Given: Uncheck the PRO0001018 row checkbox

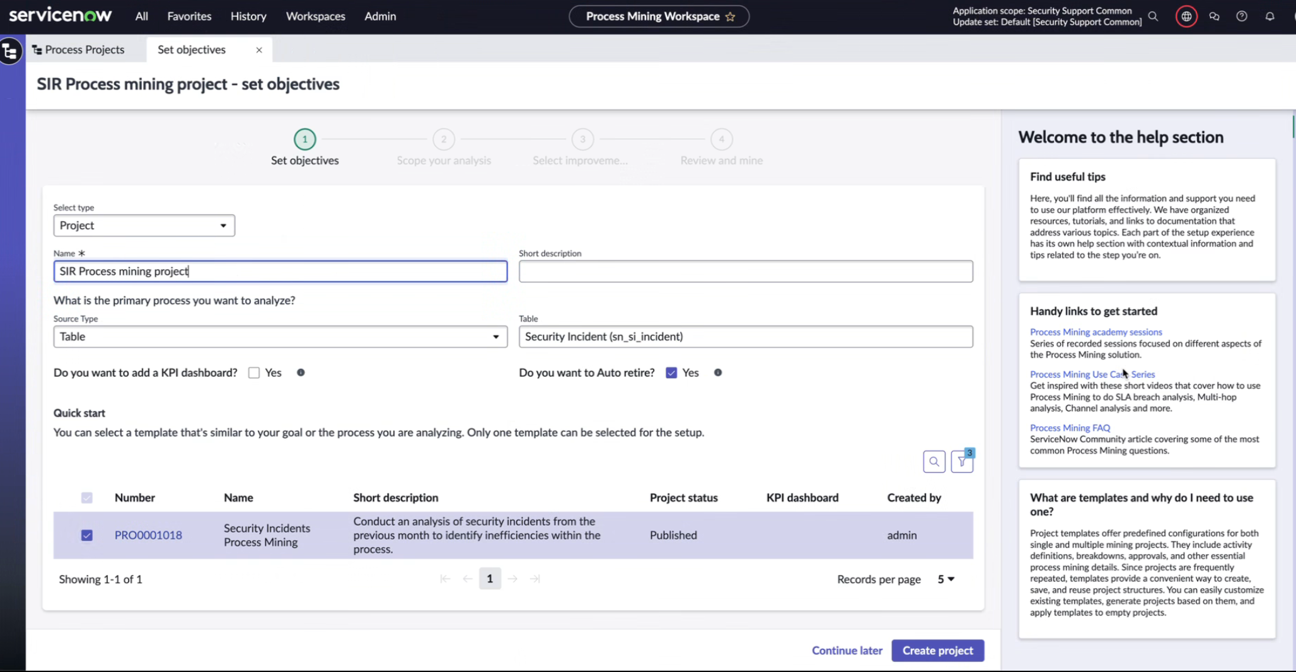Looking at the screenshot, I should pyautogui.click(x=87, y=535).
